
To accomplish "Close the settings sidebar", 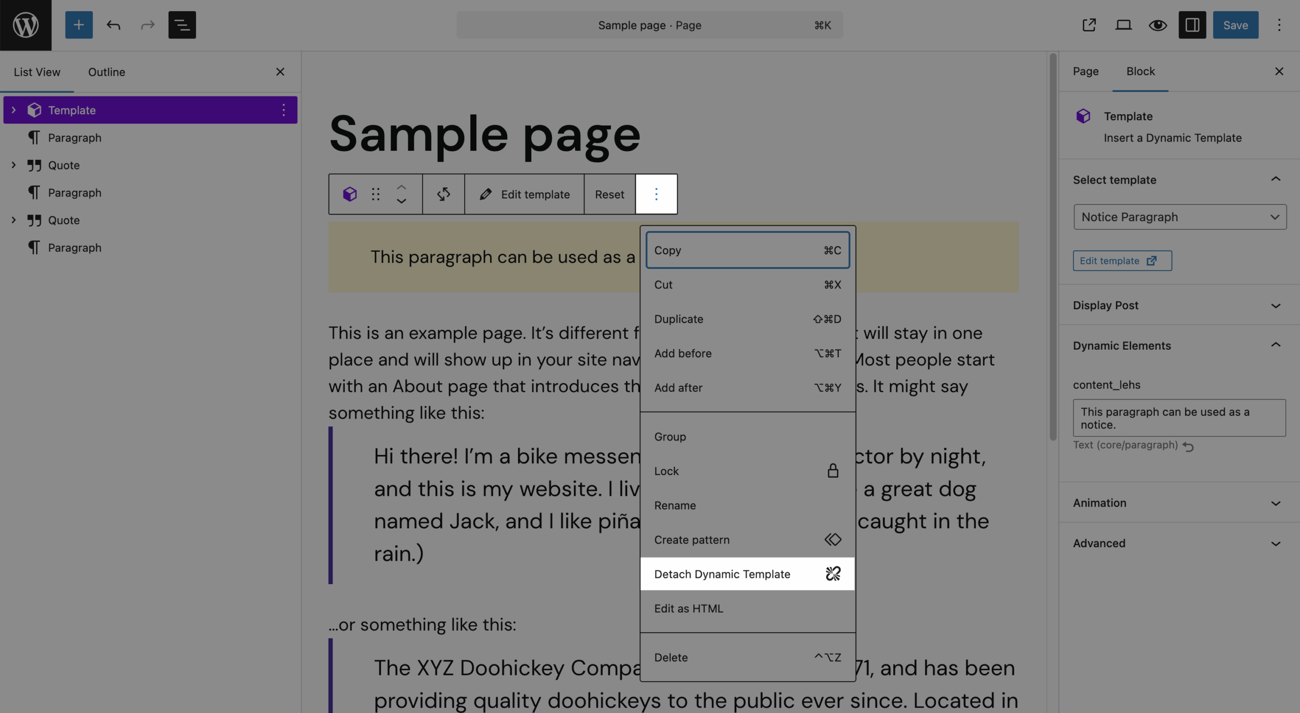I will tap(1279, 72).
